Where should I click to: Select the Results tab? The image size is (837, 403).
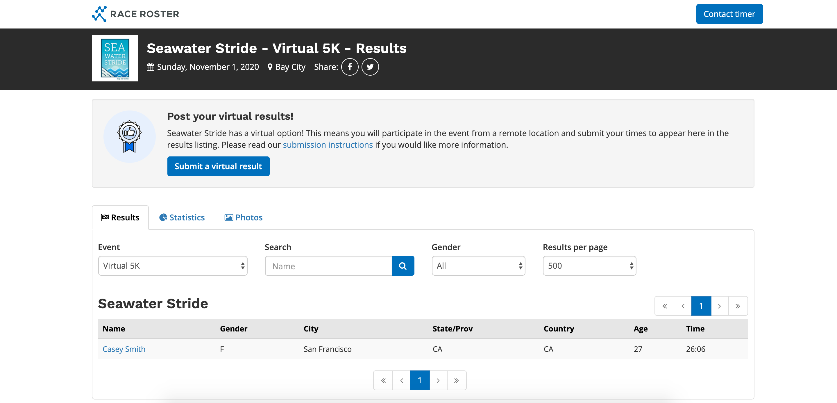coord(120,217)
